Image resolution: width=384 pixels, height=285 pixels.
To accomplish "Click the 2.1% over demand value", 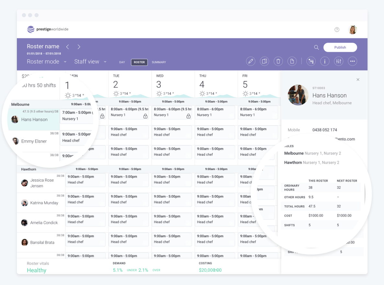I will click(x=143, y=270).
